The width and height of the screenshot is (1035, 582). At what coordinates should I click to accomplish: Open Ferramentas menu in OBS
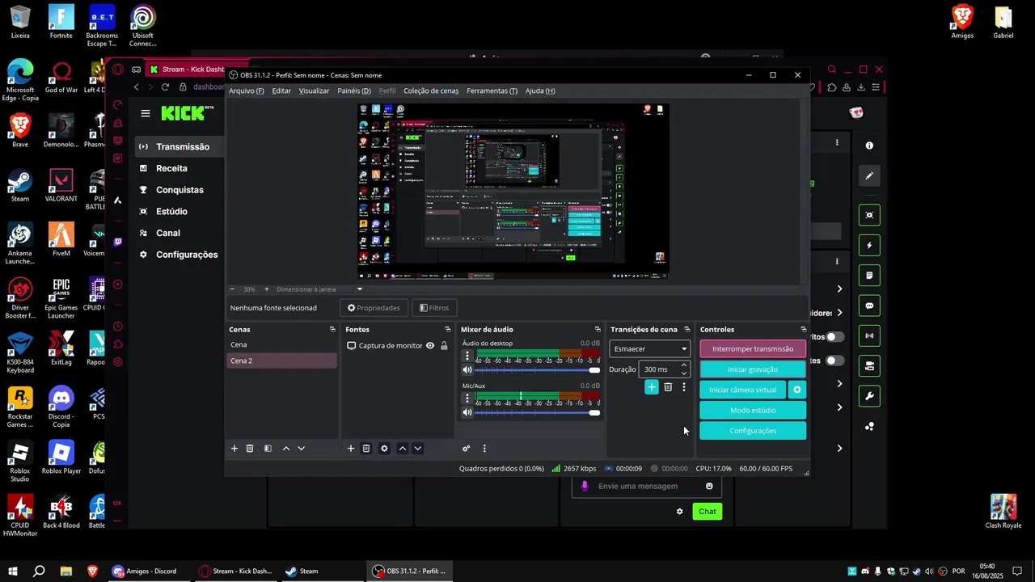click(x=492, y=91)
